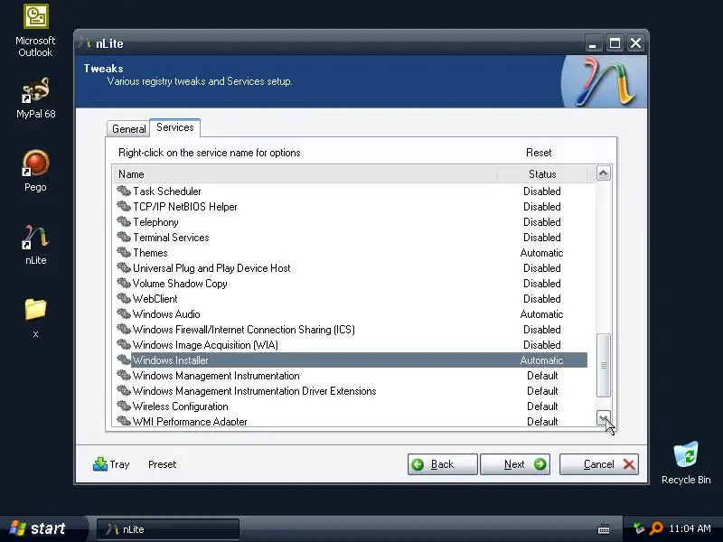Image resolution: width=723 pixels, height=542 pixels.
Task: Minimize nLite using the Tray button
Action: point(111,464)
